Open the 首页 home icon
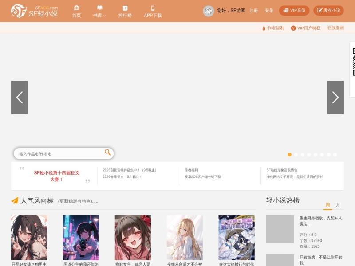Image resolution: width=355 pixels, height=266 pixels. point(76,8)
